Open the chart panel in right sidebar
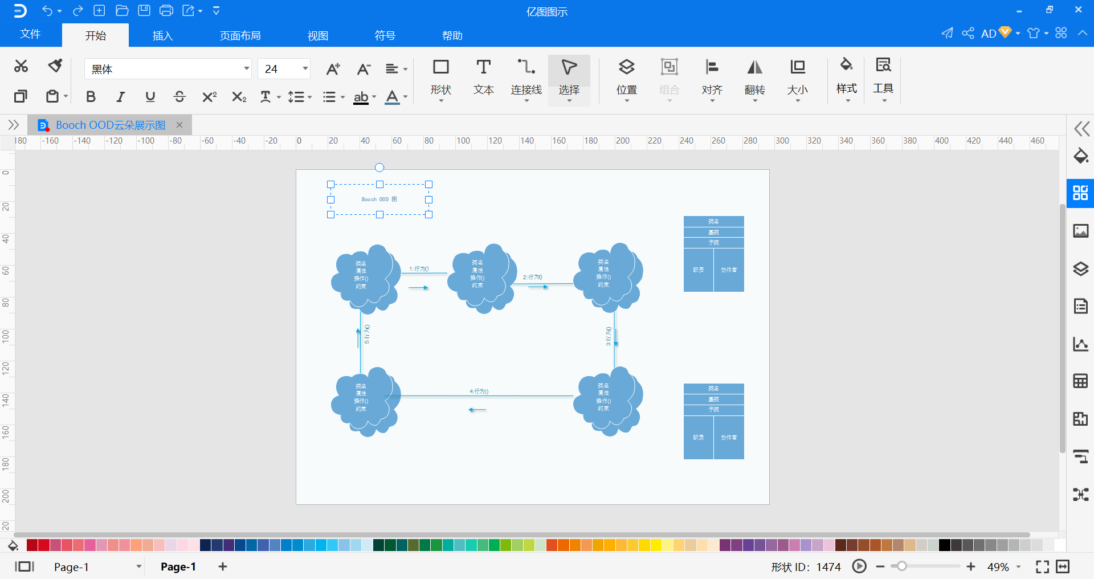The width and height of the screenshot is (1094, 579). pyautogui.click(x=1081, y=344)
